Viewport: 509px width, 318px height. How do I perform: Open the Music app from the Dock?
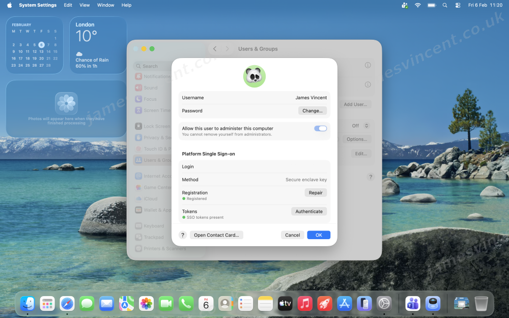coord(305,304)
